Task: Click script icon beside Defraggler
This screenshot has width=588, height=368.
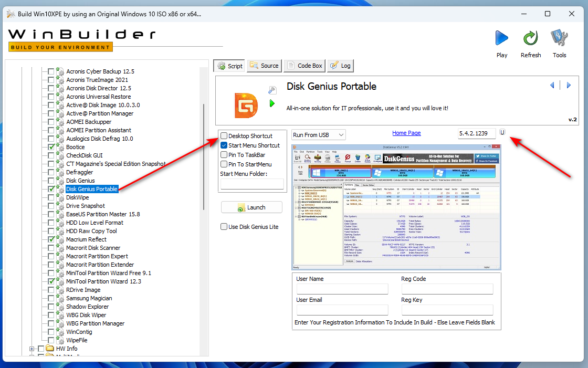Action: click(60, 172)
